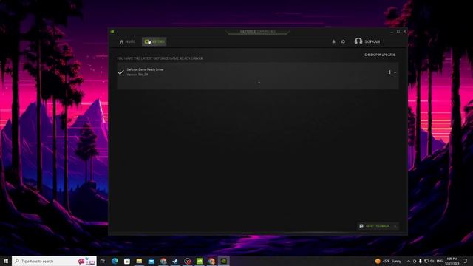Screen dimensions: 473x266
Task: Click the latest Game Ready Driver status text
Action: click(x=160, y=58)
